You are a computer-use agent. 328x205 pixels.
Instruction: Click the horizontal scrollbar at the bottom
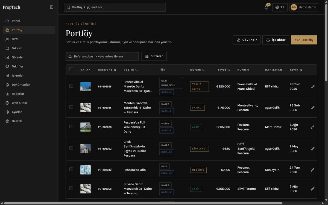tap(143, 203)
